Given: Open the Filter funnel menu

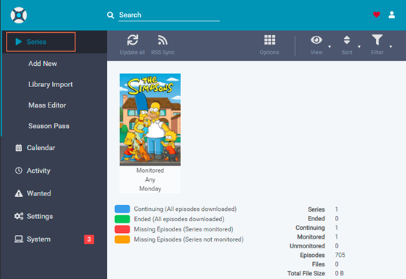Looking at the screenshot, I should 377,40.
